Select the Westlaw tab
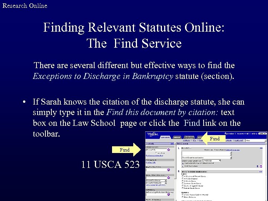Viewport: 268px width, 201px height. pos(177,137)
